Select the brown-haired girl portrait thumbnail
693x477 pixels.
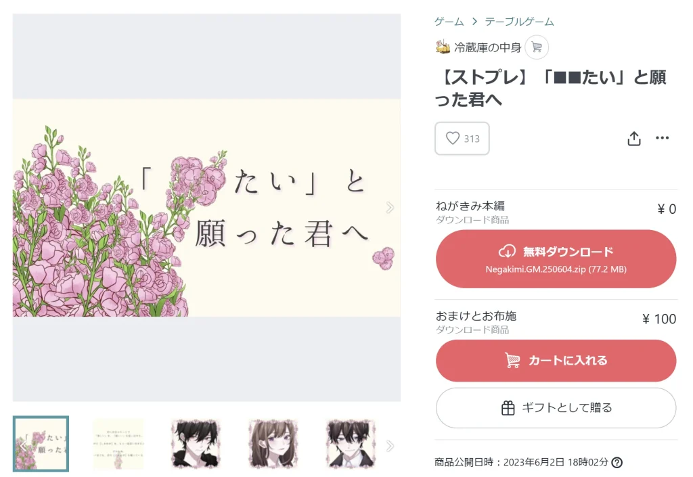click(273, 444)
